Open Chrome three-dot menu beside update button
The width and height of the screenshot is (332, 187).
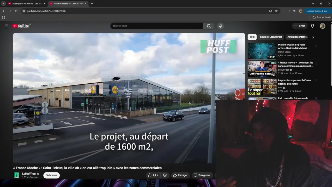point(329,11)
